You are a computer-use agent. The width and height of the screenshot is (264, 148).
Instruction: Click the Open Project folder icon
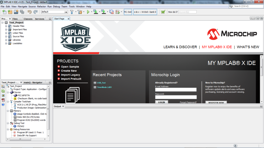(16, 12)
